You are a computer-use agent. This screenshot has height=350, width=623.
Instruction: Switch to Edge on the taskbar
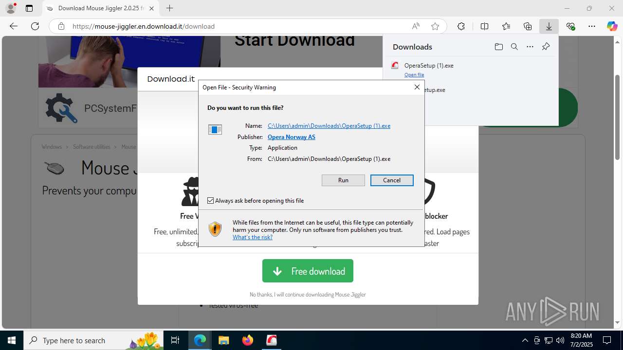[x=200, y=340]
